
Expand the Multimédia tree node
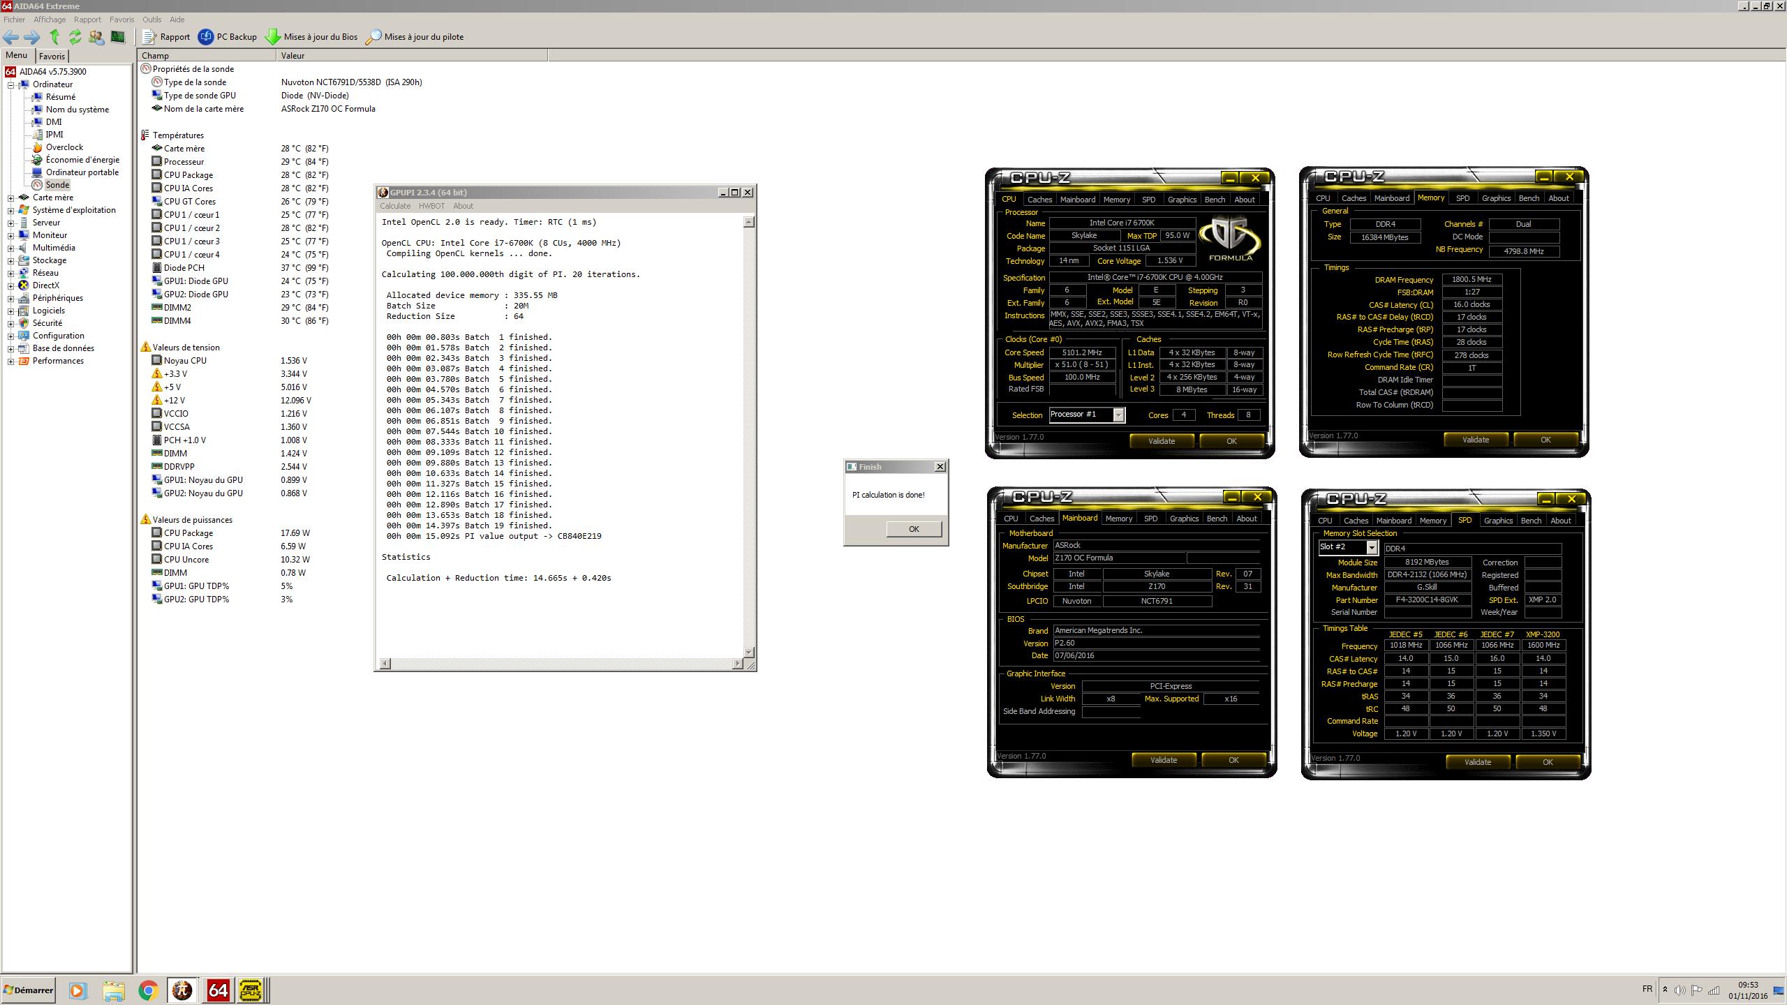click(10, 248)
